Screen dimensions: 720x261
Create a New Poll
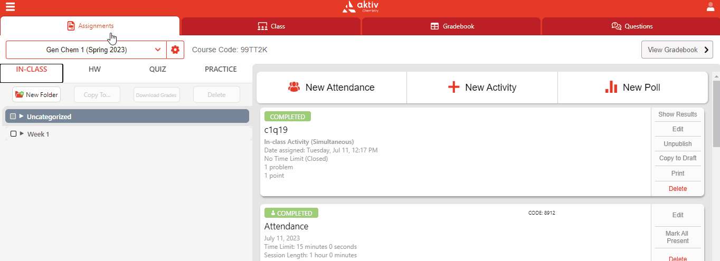tap(632, 88)
